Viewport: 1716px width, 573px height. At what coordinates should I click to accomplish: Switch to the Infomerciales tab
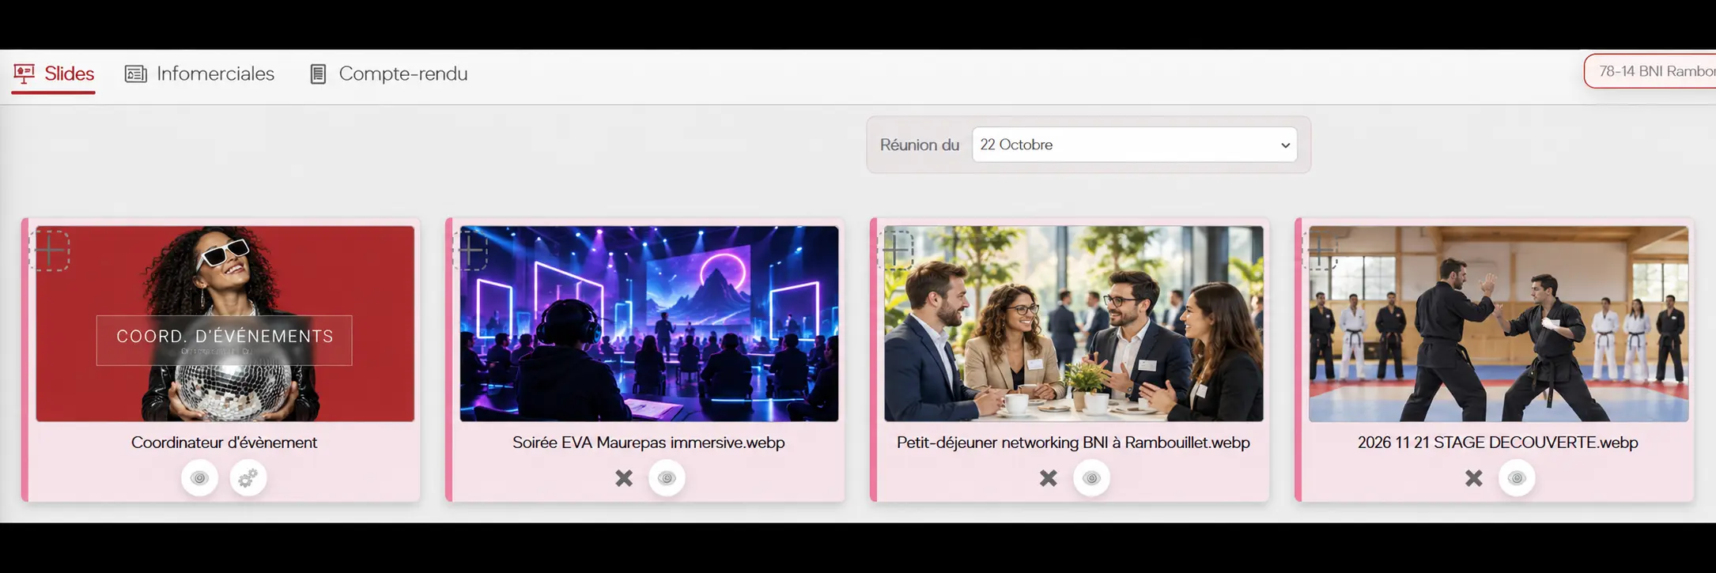point(200,74)
